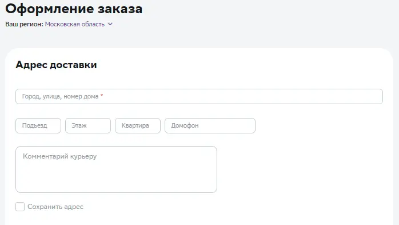Click the Адрес доставки section heading
Viewport: 399px width, 225px height.
(x=56, y=65)
